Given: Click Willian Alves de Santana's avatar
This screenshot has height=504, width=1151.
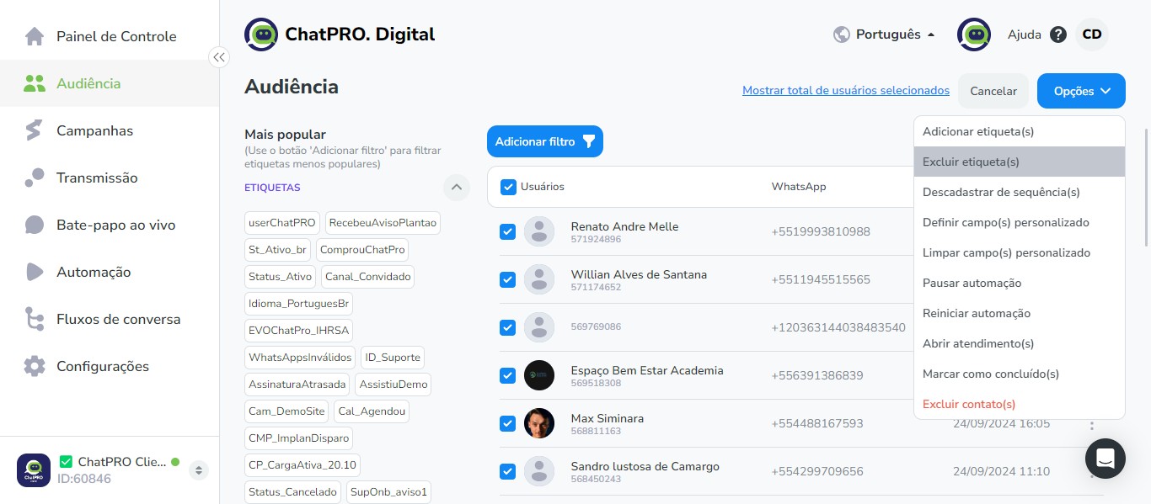Looking at the screenshot, I should tap(539, 279).
